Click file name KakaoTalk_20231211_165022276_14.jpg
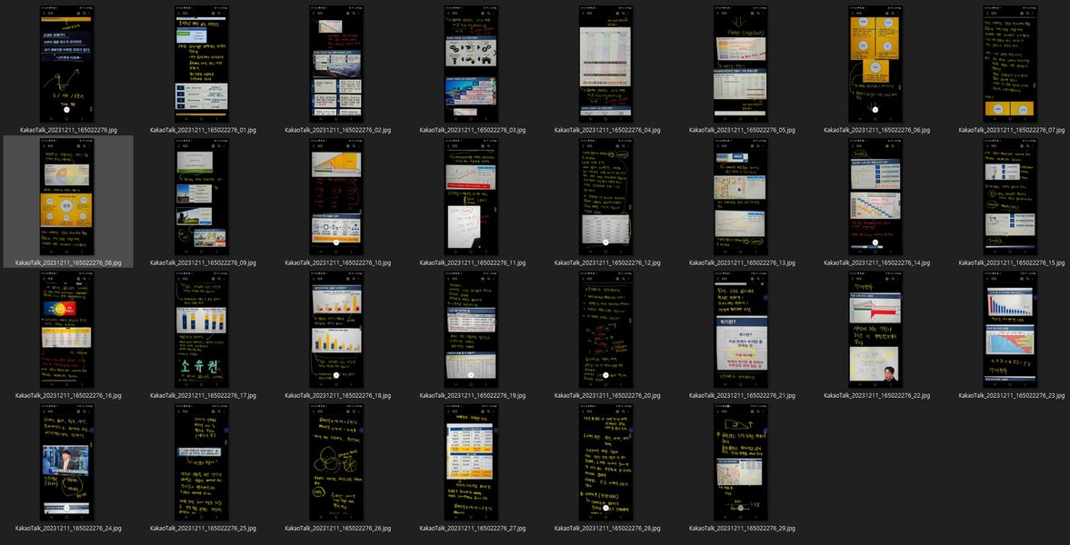1070x545 pixels. (877, 262)
